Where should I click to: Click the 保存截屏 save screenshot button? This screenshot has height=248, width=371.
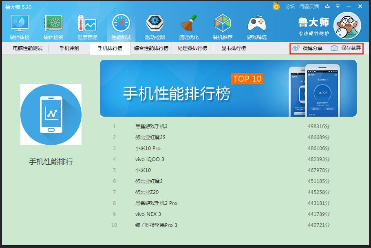(346, 48)
